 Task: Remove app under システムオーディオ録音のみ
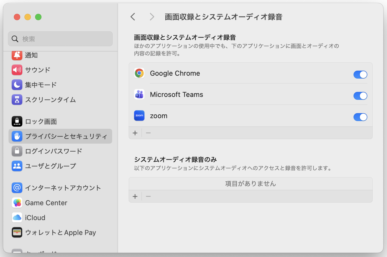pos(148,196)
